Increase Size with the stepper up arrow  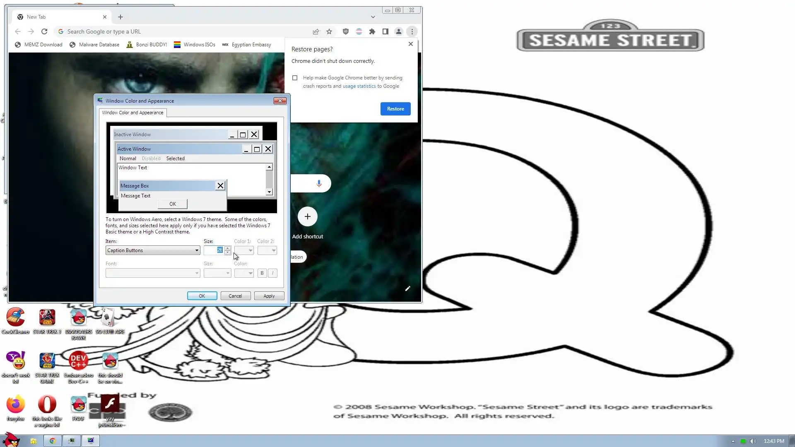coord(227,248)
